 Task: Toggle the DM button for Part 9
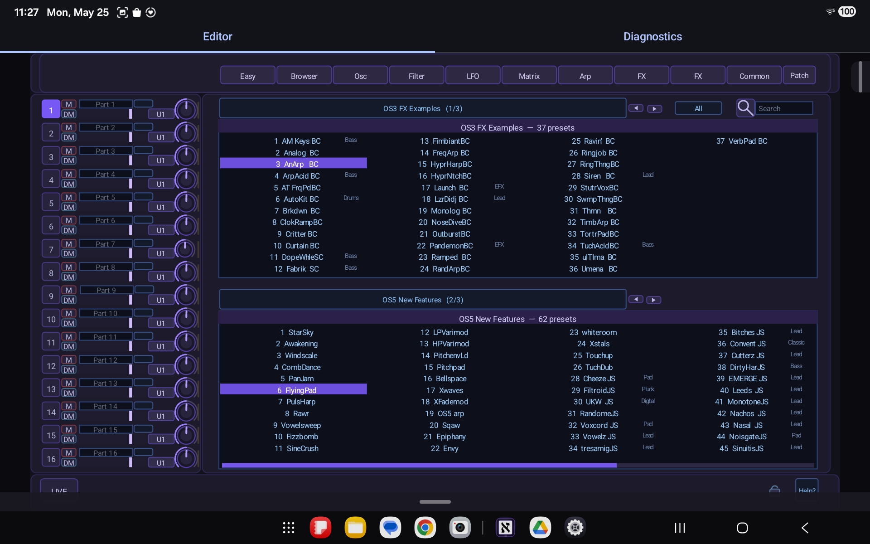pos(69,300)
